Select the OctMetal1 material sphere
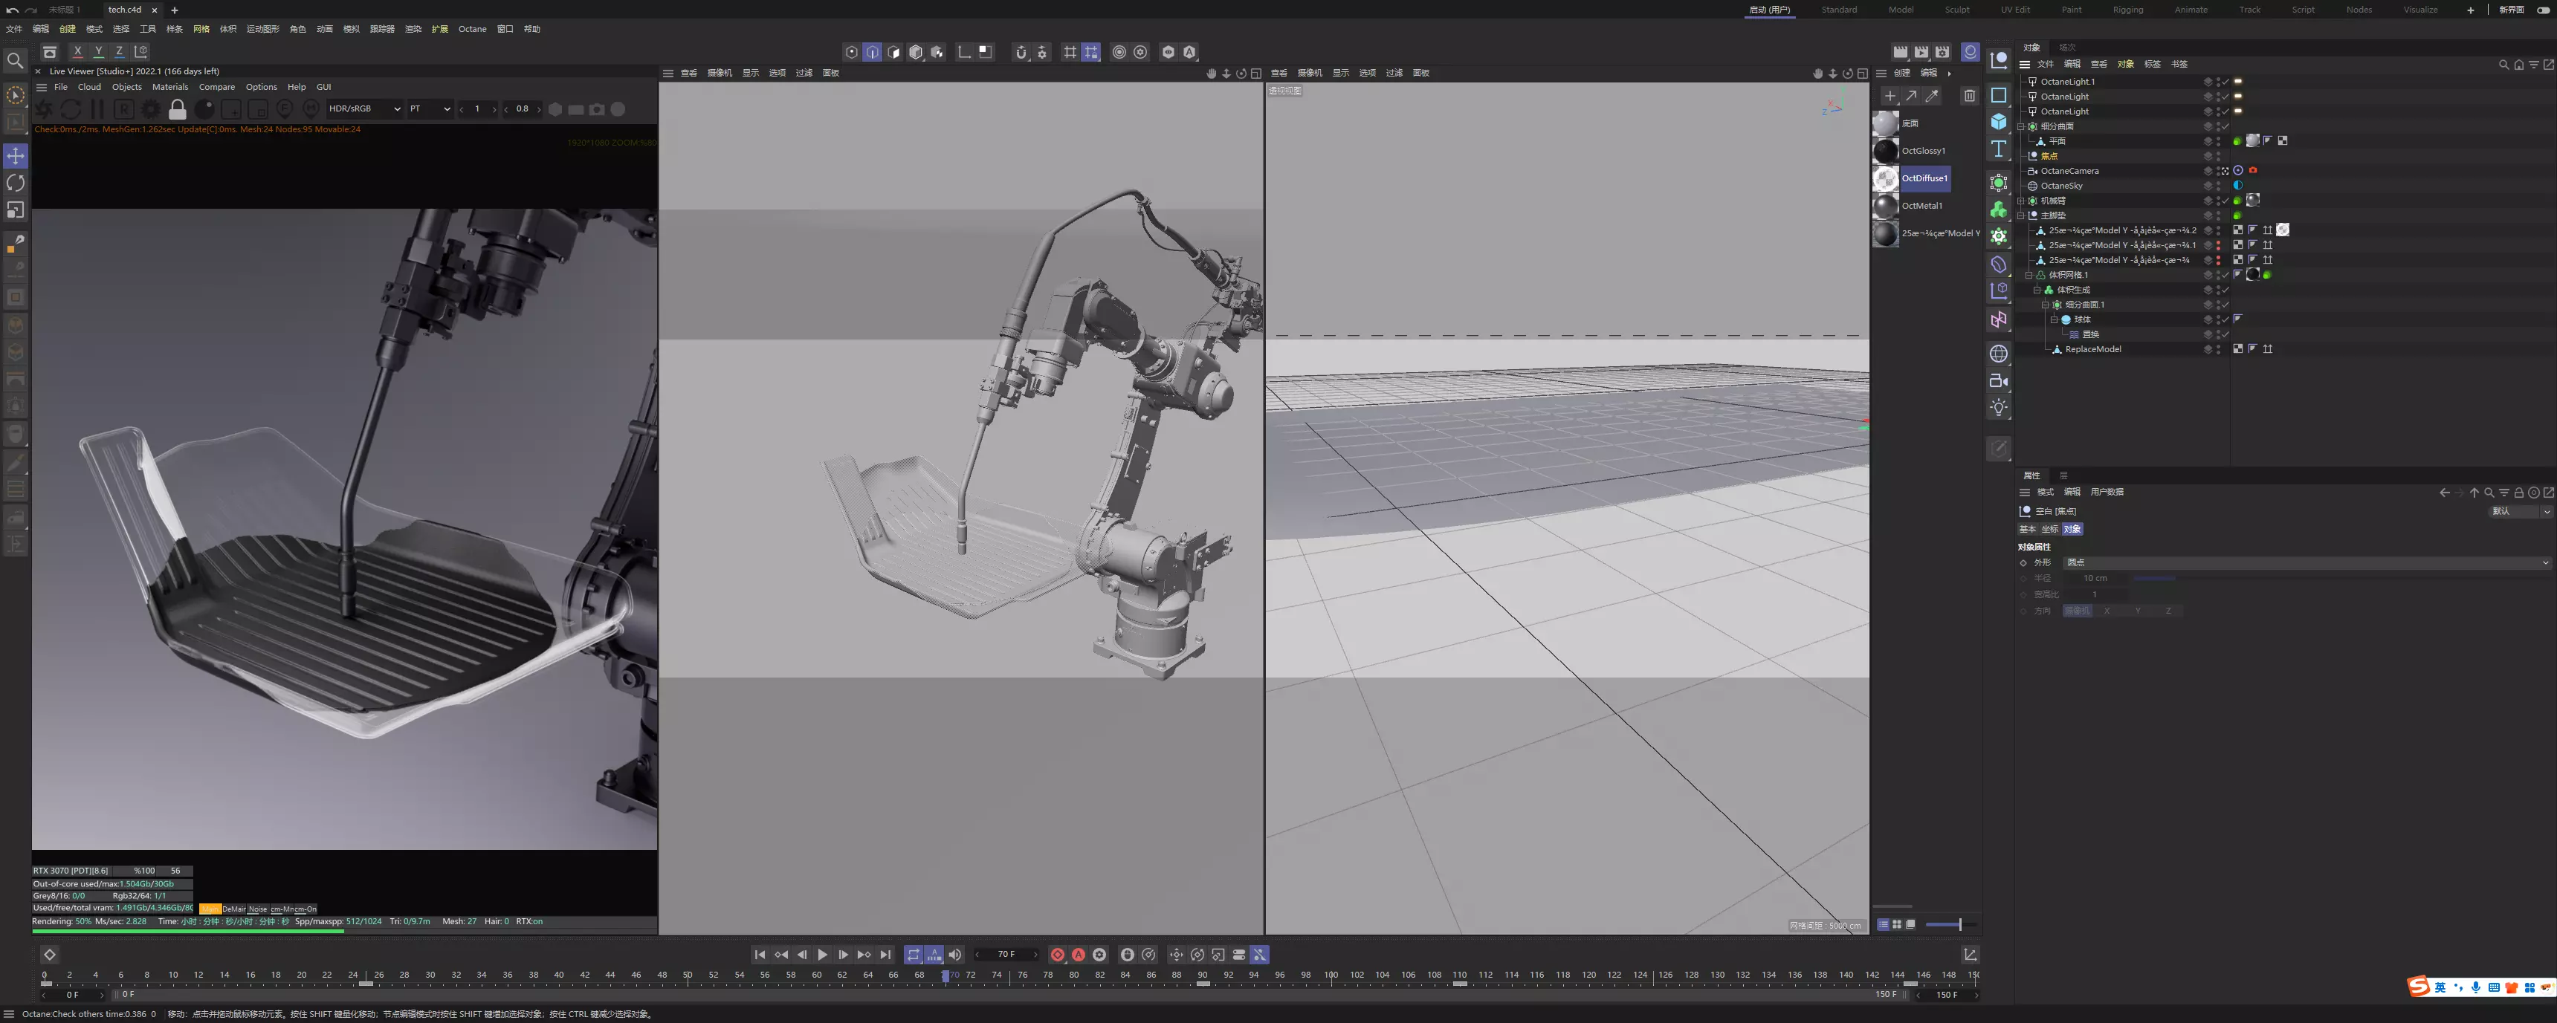 pos(1885,205)
